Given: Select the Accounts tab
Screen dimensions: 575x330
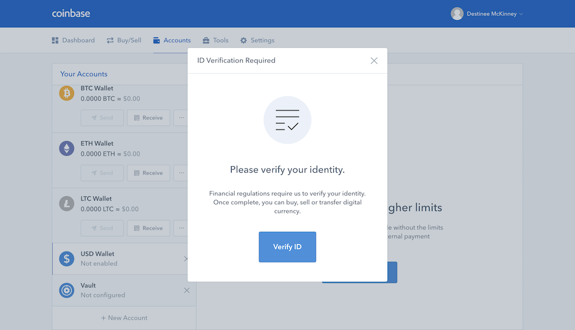Looking at the screenshot, I should pyautogui.click(x=172, y=41).
